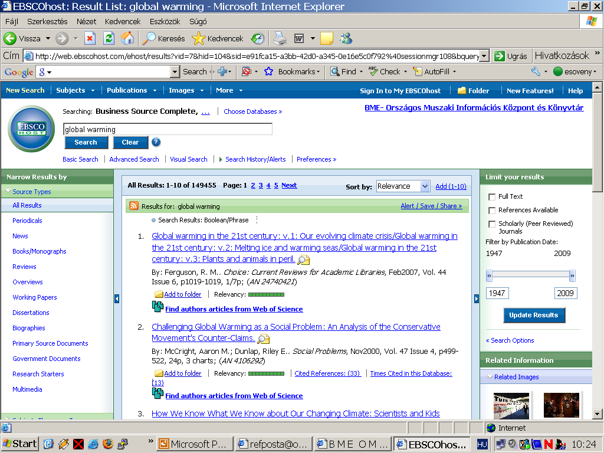This screenshot has width=604, height=453.
Task: Preview McCright article with magnifier page icon
Action: (264, 339)
